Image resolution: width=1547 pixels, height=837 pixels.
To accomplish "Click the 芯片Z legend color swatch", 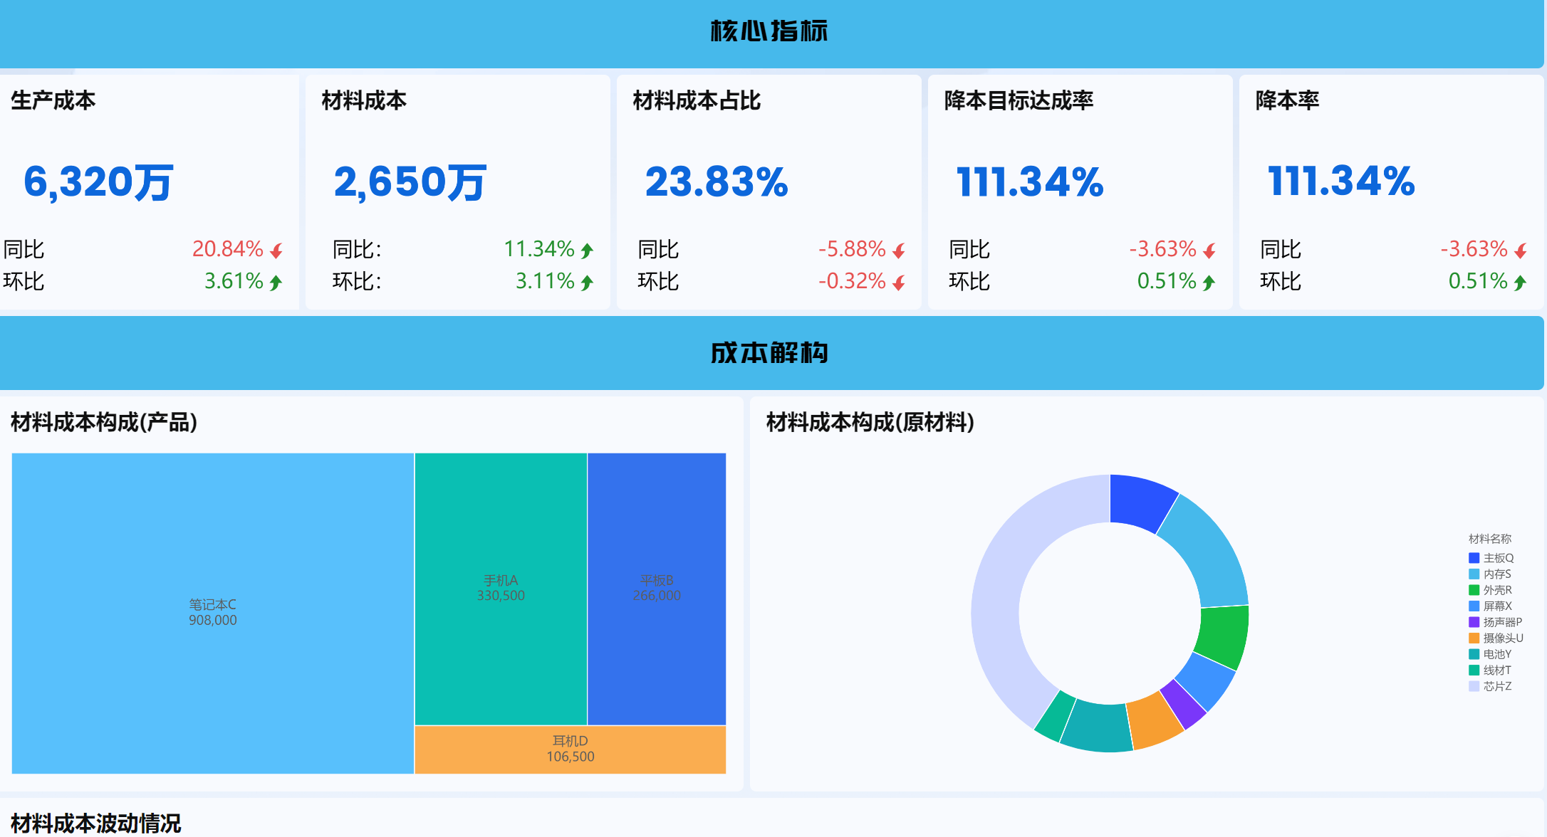I will coord(1474,686).
